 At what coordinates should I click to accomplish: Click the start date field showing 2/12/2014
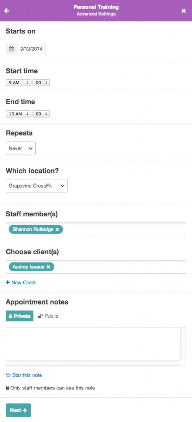[x=31, y=49]
